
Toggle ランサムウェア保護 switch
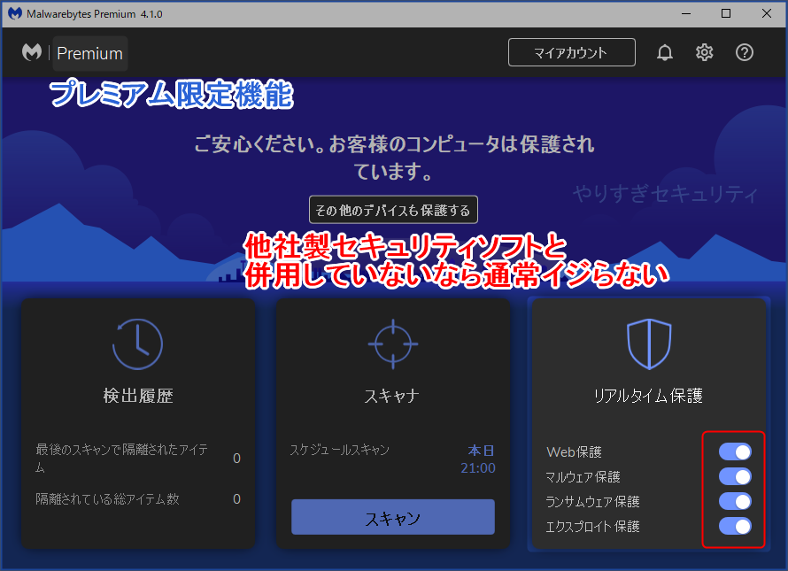735,501
